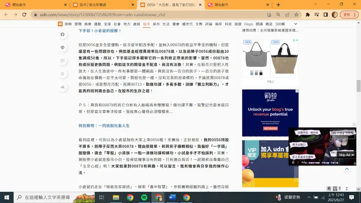Open the Oops category in navigation
This screenshot has height=203, width=361.
pyautogui.click(x=248, y=24)
